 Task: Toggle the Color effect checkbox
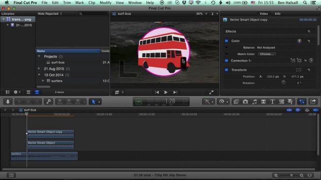(x=226, y=41)
